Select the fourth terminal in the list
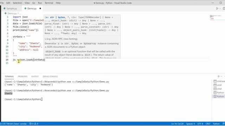This screenshot has width=225, height=126. [219, 93]
